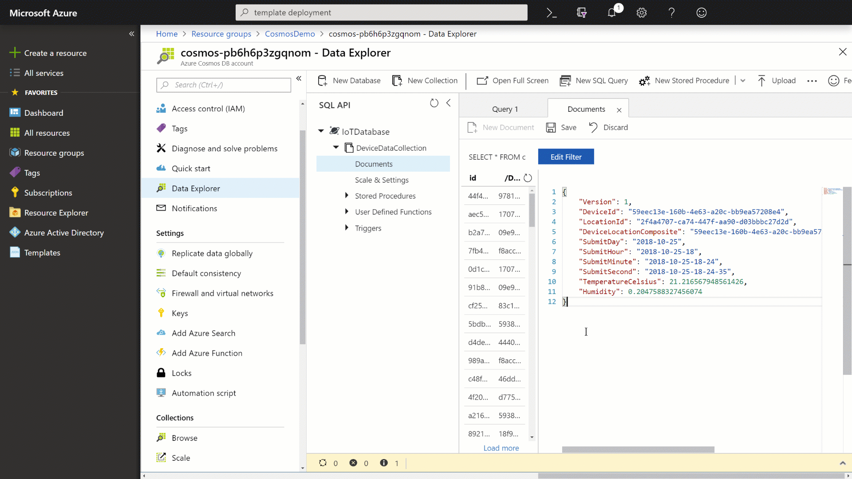The height and width of the screenshot is (479, 852).
Task: Expand the Stored Procedures tree item
Action: [x=347, y=195]
